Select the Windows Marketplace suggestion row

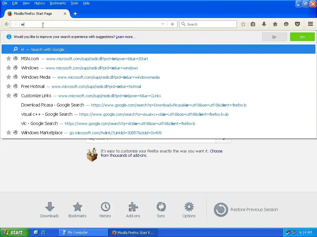click(x=158, y=133)
